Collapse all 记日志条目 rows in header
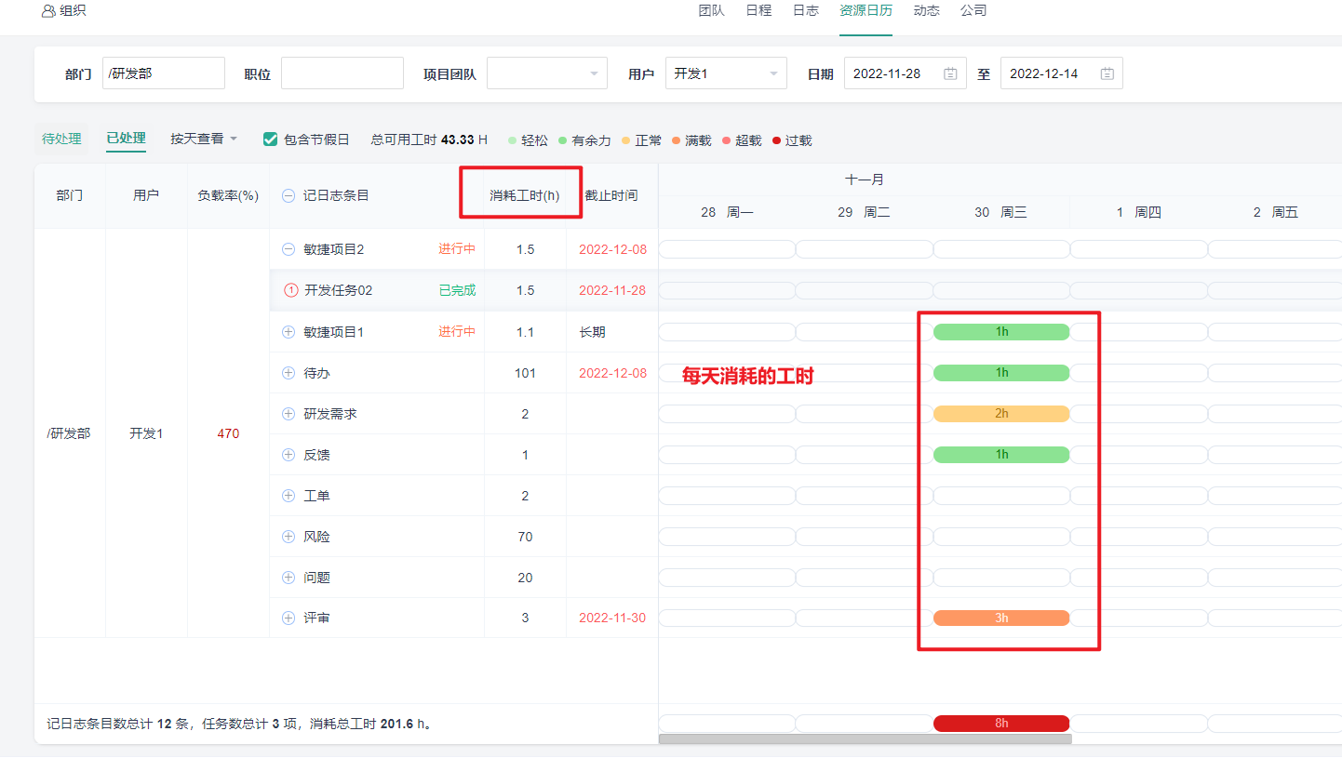Viewport: 1342px width, 758px height. pos(289,195)
